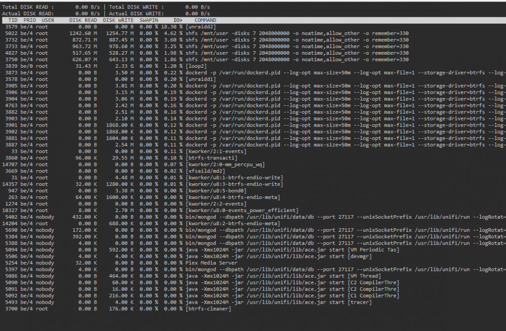The height and width of the screenshot is (331, 506).
Task: Select the [btrfs-cleaner] command
Action: (208, 309)
